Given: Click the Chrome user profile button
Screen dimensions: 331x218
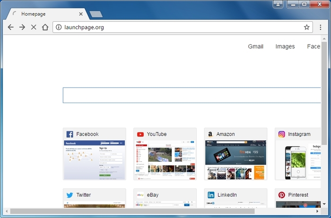Looking at the screenshot, I should (x=278, y=4).
